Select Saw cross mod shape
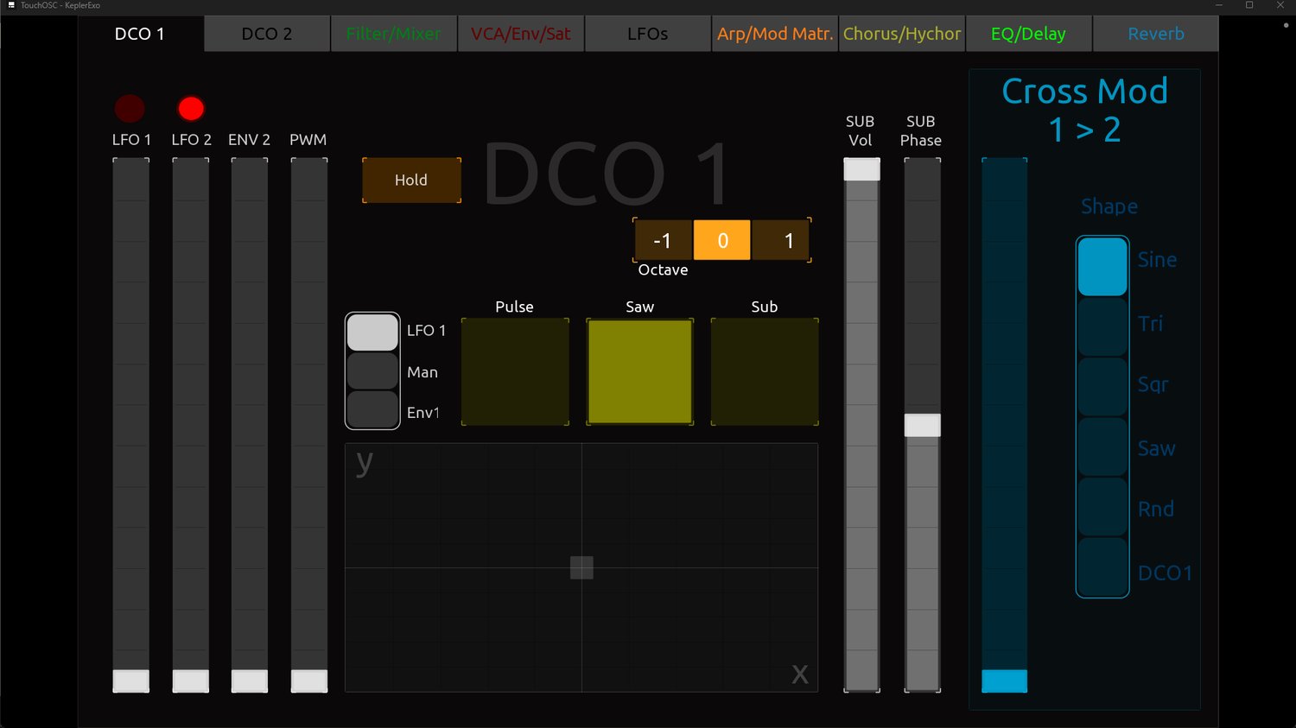 1102,447
